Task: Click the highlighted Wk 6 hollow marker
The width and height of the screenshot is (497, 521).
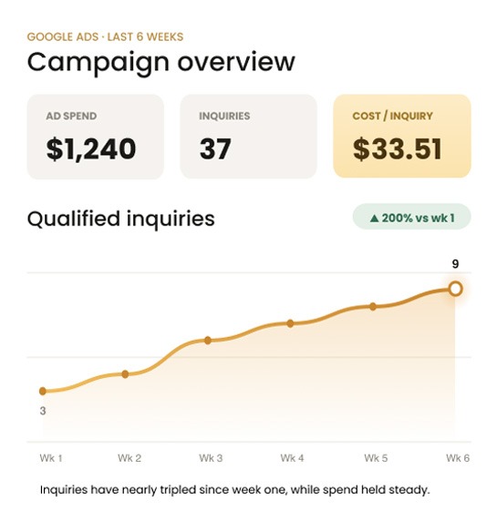Action: [x=455, y=289]
